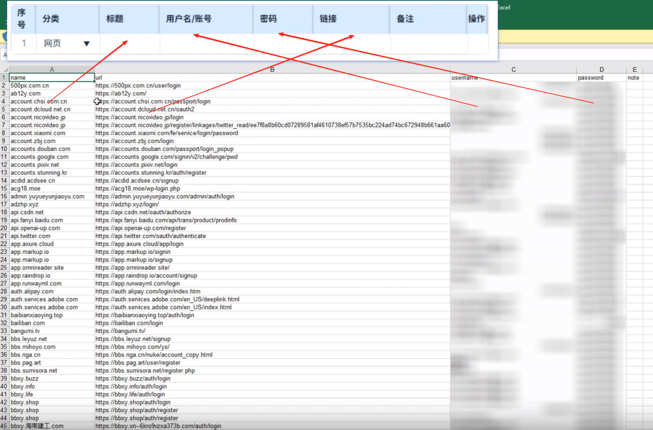This screenshot has width=653, height=430.
Task: Select row 10 header
Action: pos(4,149)
